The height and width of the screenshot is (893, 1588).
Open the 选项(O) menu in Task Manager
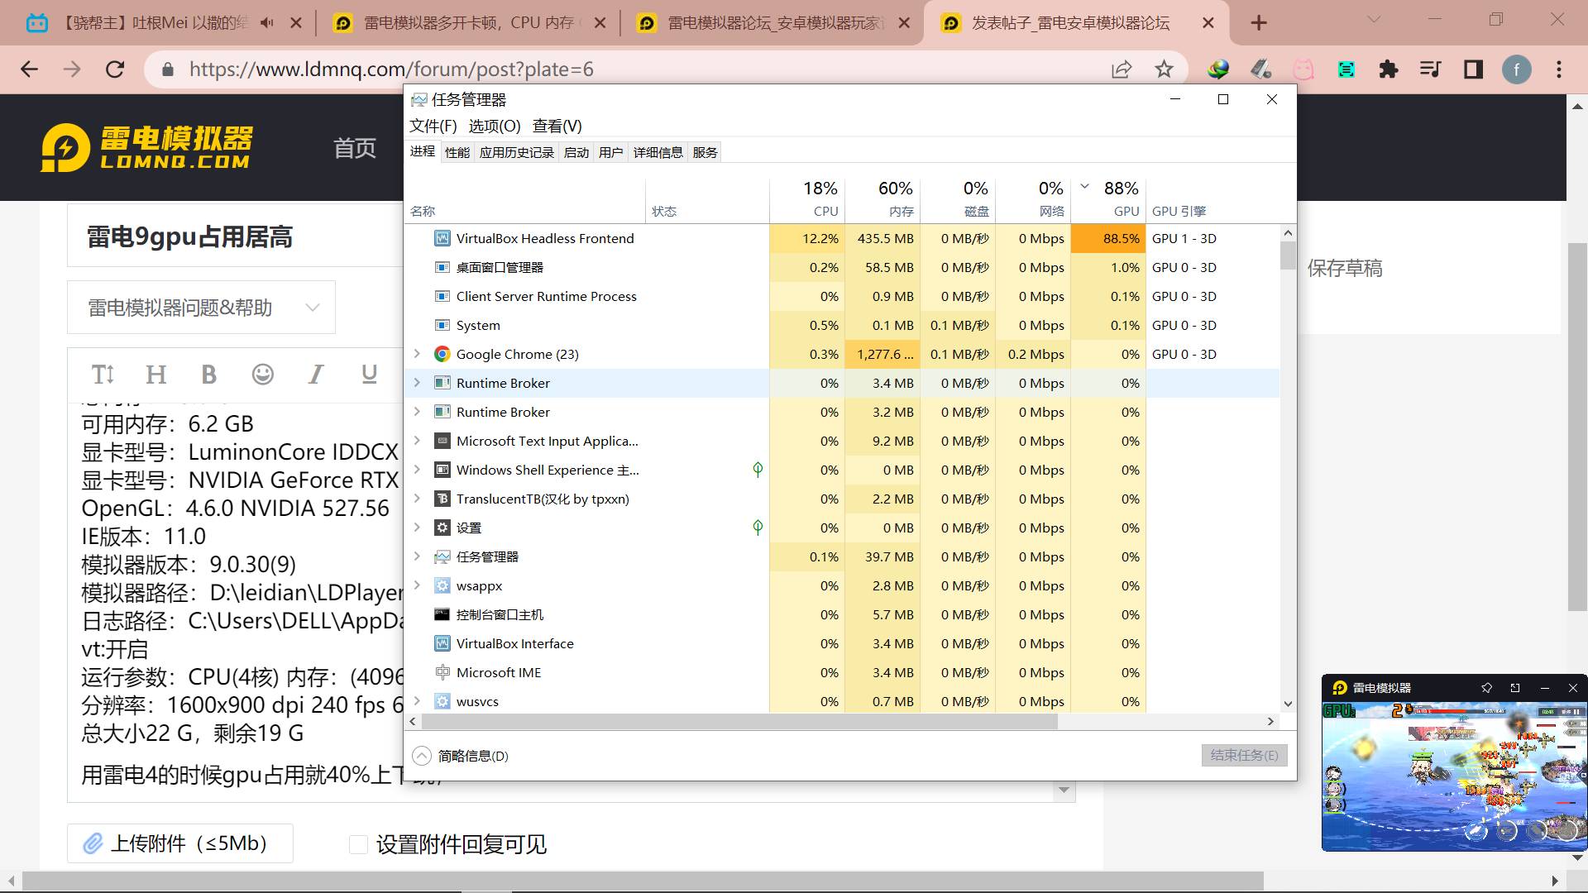495,126
